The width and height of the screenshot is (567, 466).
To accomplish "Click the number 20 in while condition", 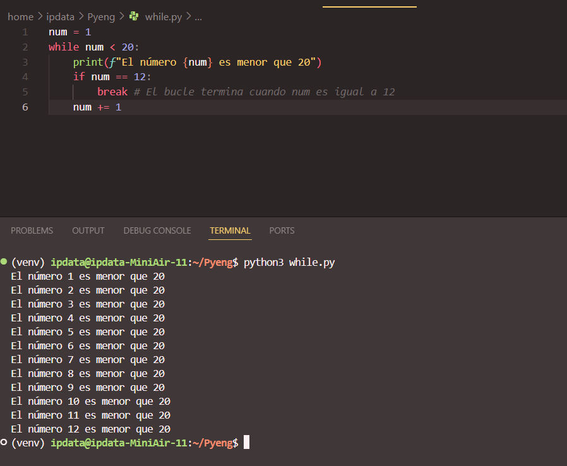I will coord(128,47).
